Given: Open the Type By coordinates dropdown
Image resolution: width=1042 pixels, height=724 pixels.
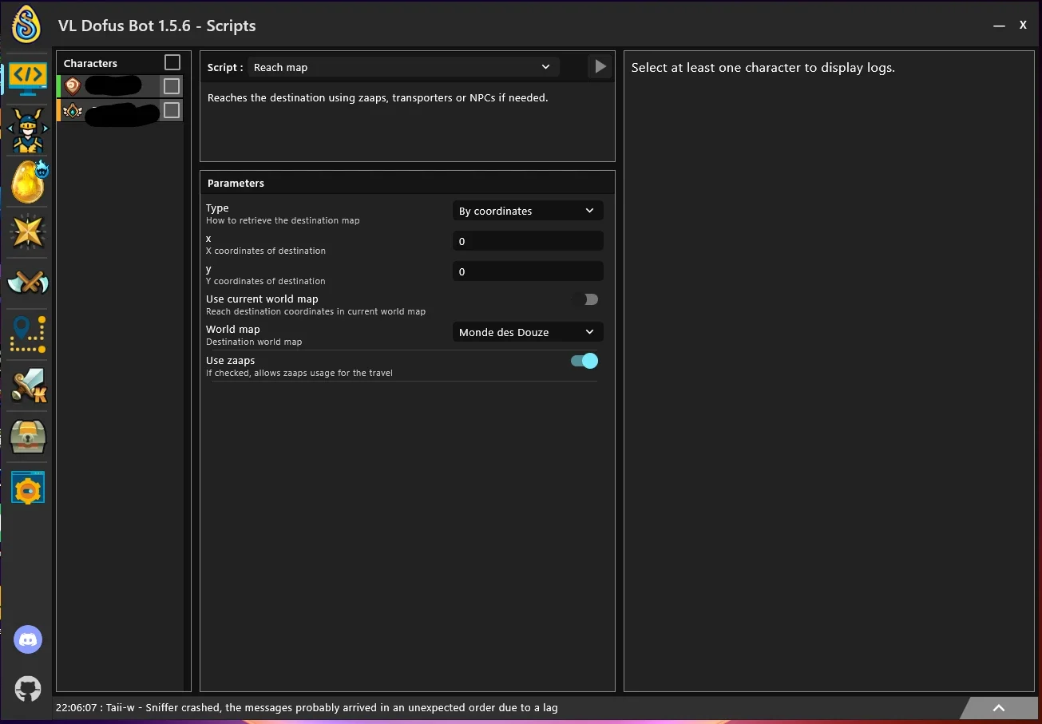Looking at the screenshot, I should point(528,211).
